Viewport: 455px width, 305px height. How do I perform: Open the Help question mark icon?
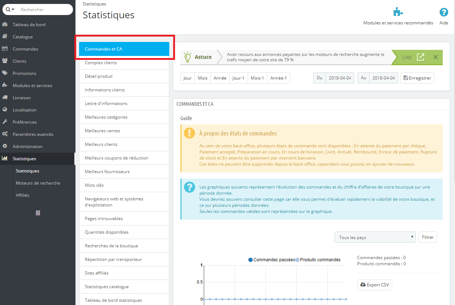[x=444, y=12]
